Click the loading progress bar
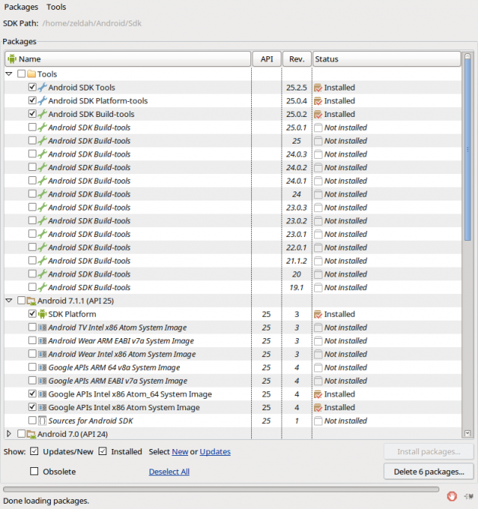The image size is (478, 509). pyautogui.click(x=221, y=489)
